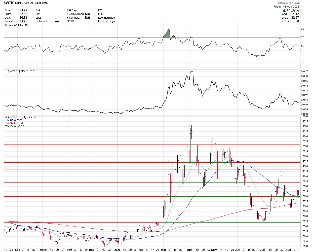Click the RSI(14) 52.45 indicator label
The image size is (312, 252).
point(18,25)
